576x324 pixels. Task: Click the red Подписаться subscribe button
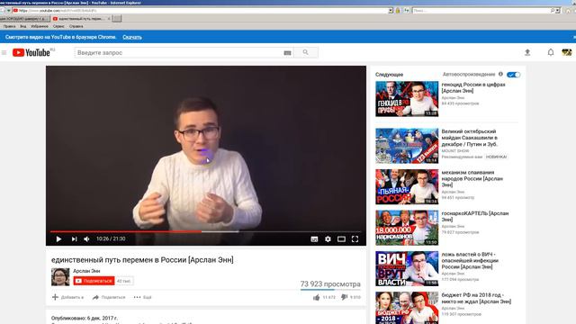pos(94,281)
